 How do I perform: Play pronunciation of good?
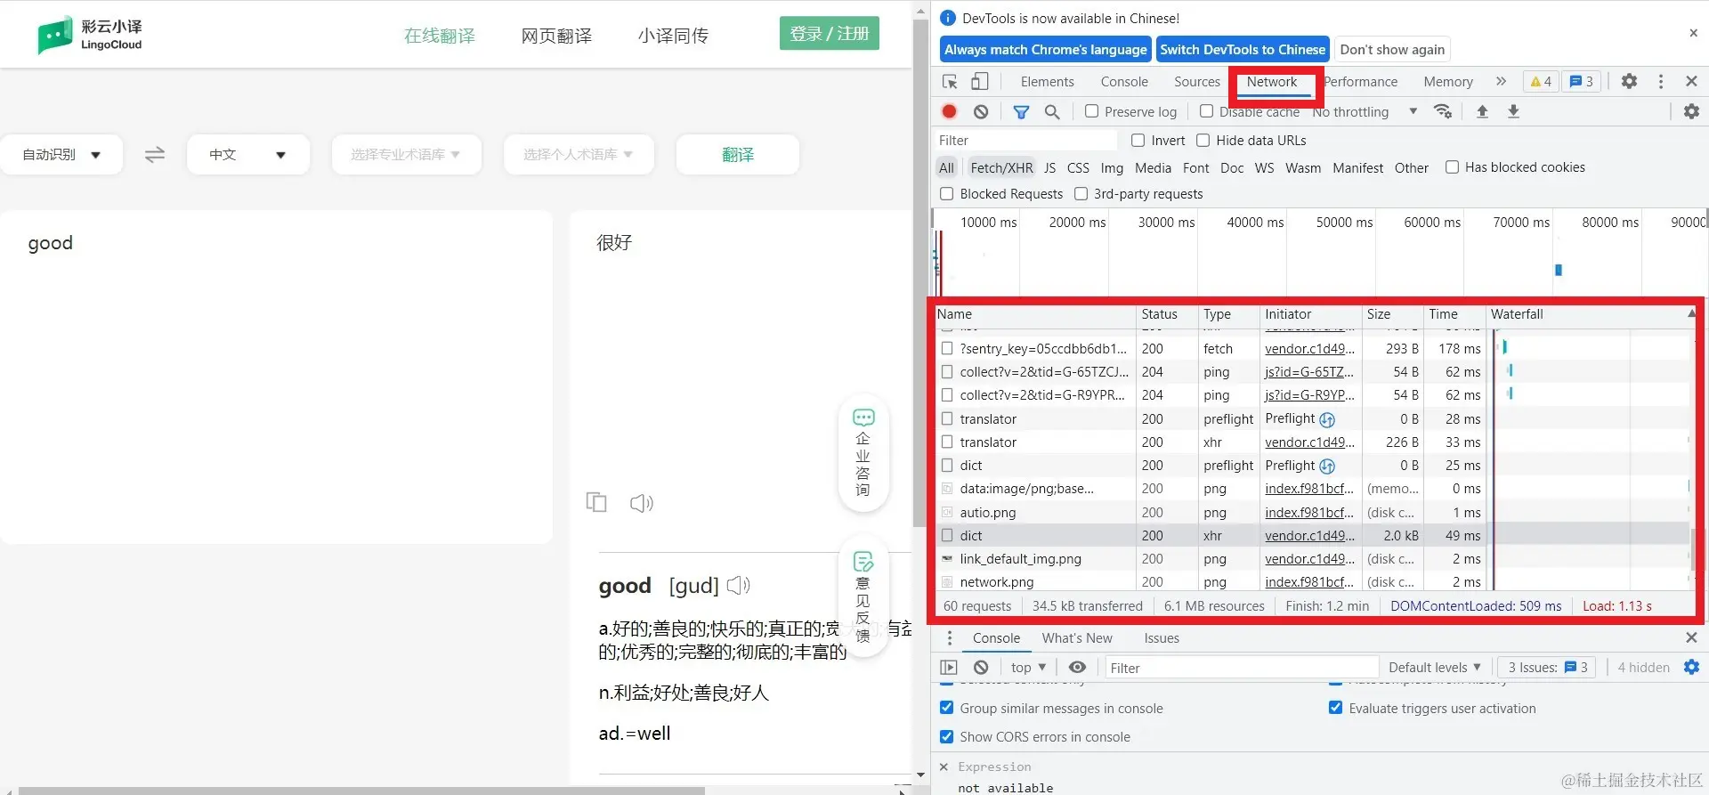coord(739,586)
